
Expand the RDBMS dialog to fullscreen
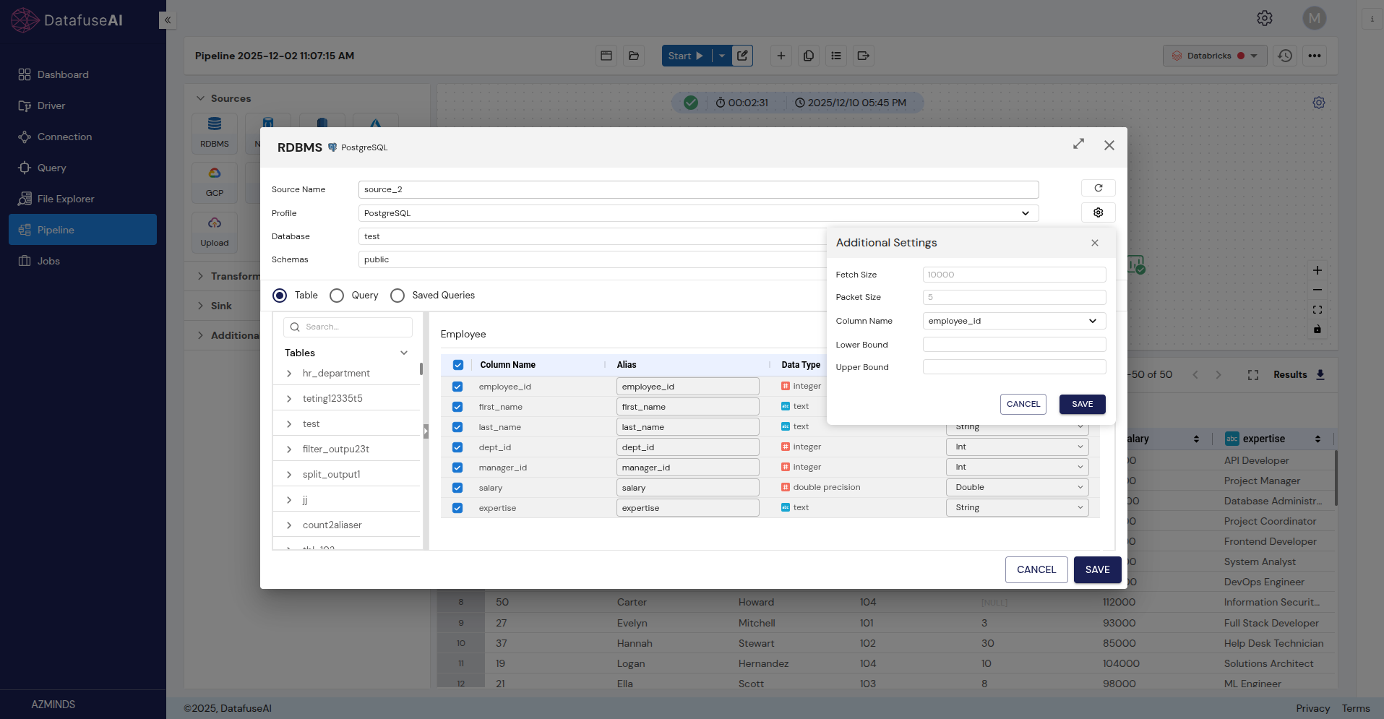coord(1078,145)
